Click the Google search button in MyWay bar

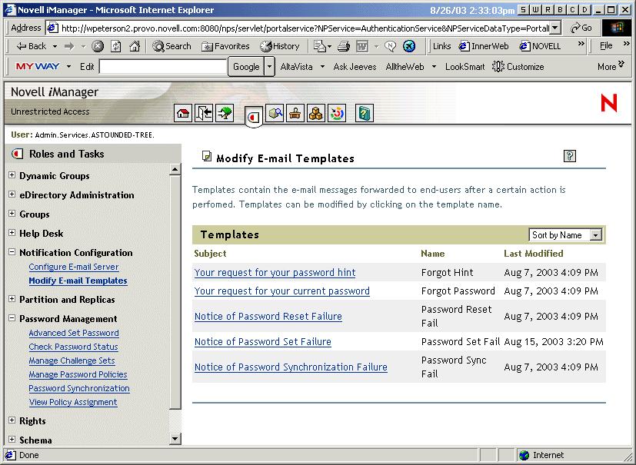pos(245,67)
